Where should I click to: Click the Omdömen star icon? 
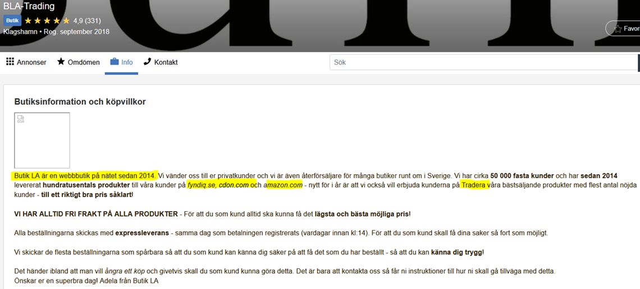point(61,62)
